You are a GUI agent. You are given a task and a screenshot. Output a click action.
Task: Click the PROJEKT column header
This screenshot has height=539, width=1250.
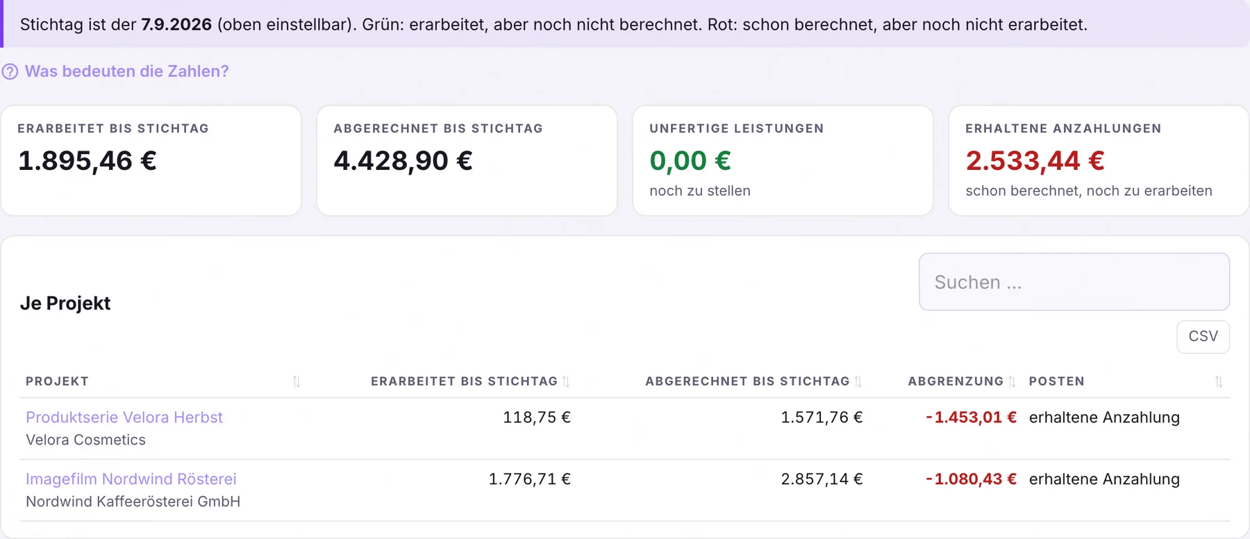57,382
